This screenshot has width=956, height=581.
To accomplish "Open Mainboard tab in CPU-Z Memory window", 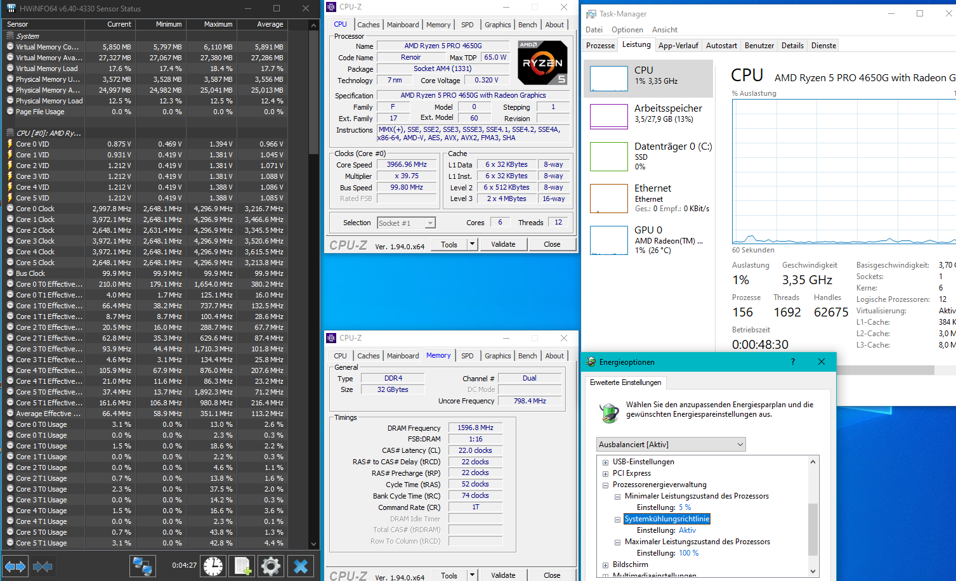I will coord(403,356).
